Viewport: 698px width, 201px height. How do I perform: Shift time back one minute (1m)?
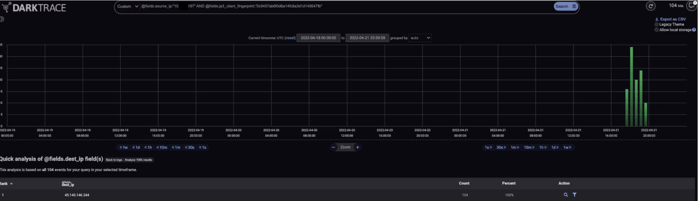(x=176, y=147)
